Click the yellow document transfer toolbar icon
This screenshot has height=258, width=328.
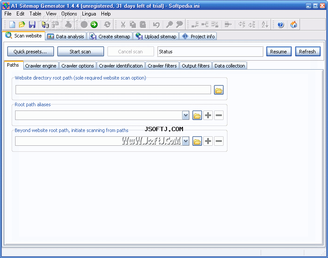tap(45, 25)
